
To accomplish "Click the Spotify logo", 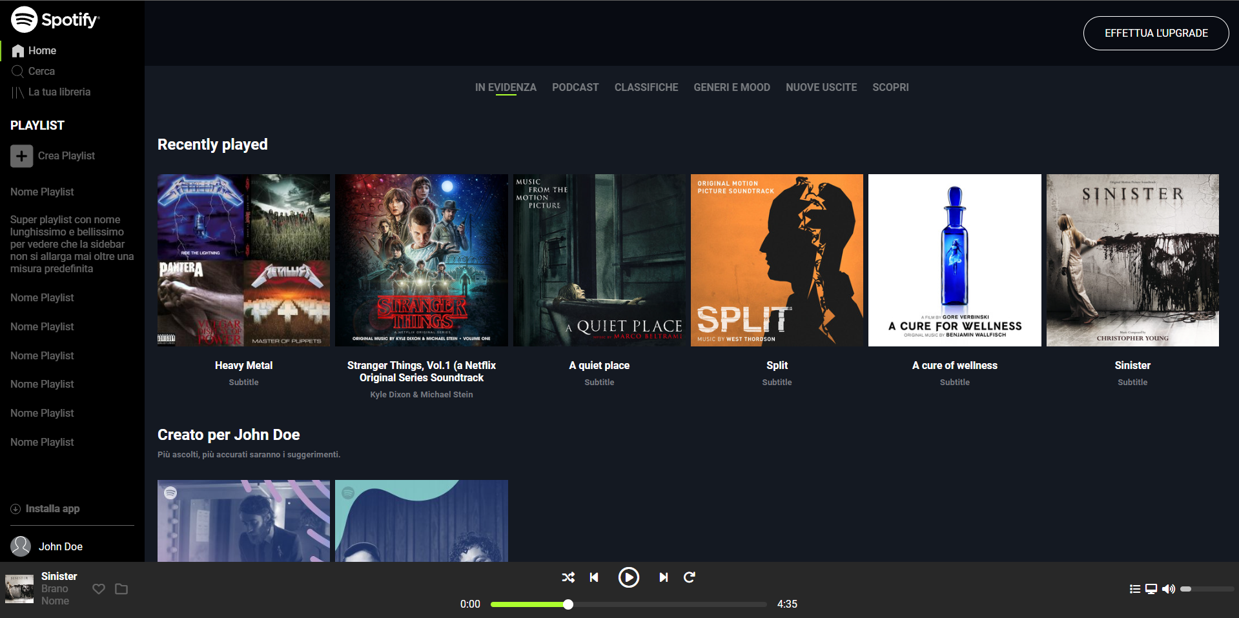I will coord(56,19).
